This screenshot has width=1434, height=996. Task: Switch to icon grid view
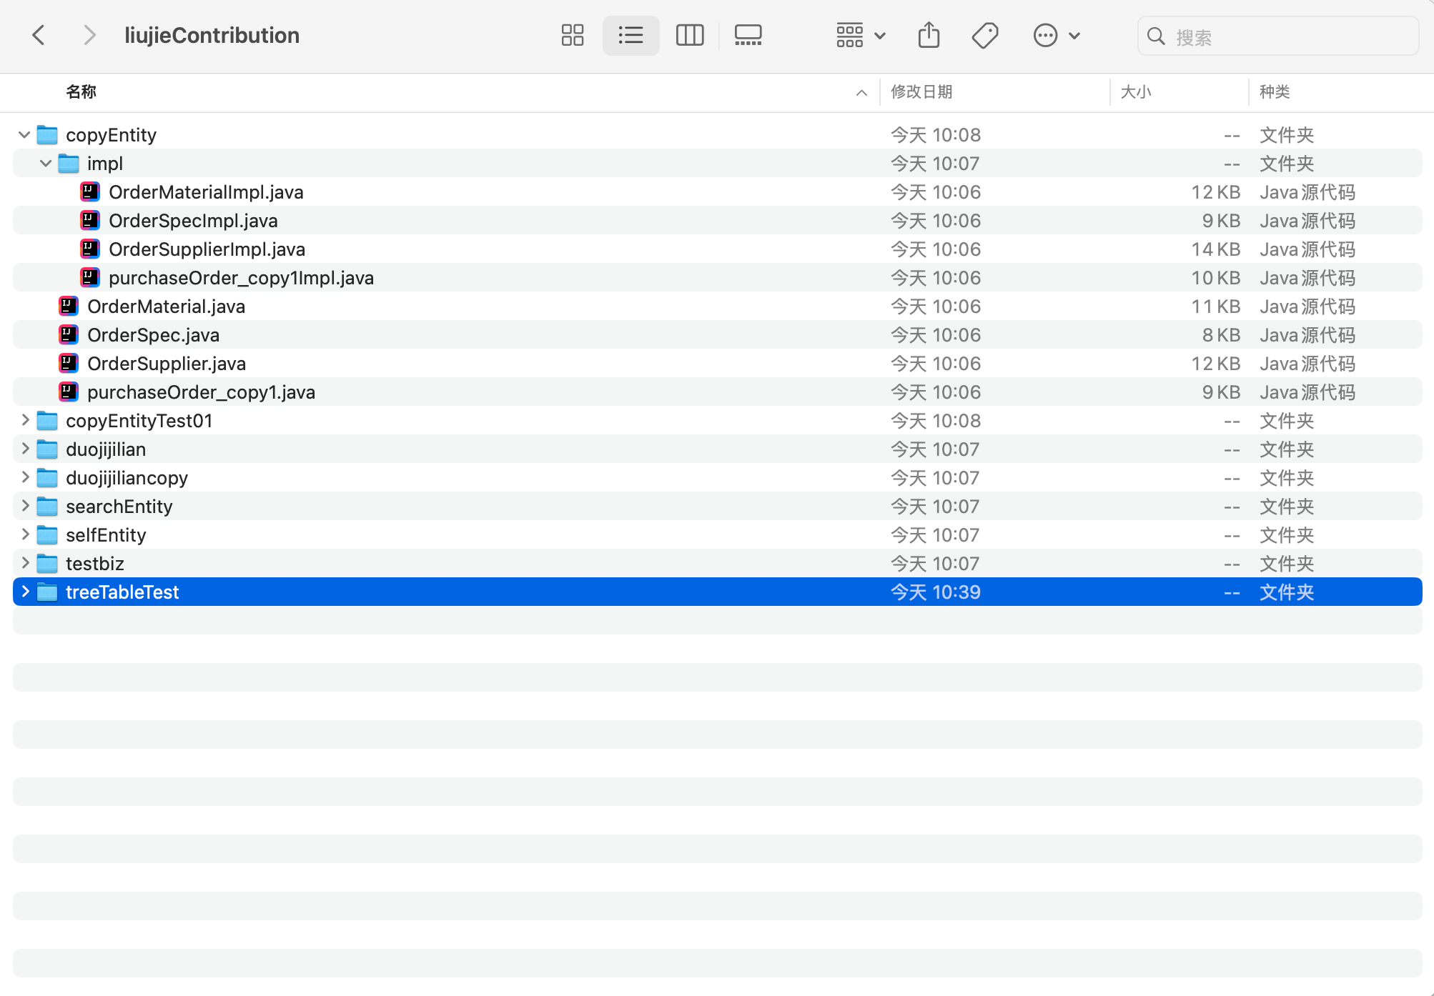tap(572, 35)
